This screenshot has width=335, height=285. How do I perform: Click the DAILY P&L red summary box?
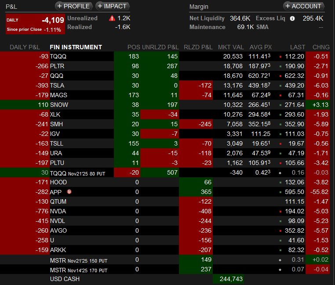click(35, 24)
